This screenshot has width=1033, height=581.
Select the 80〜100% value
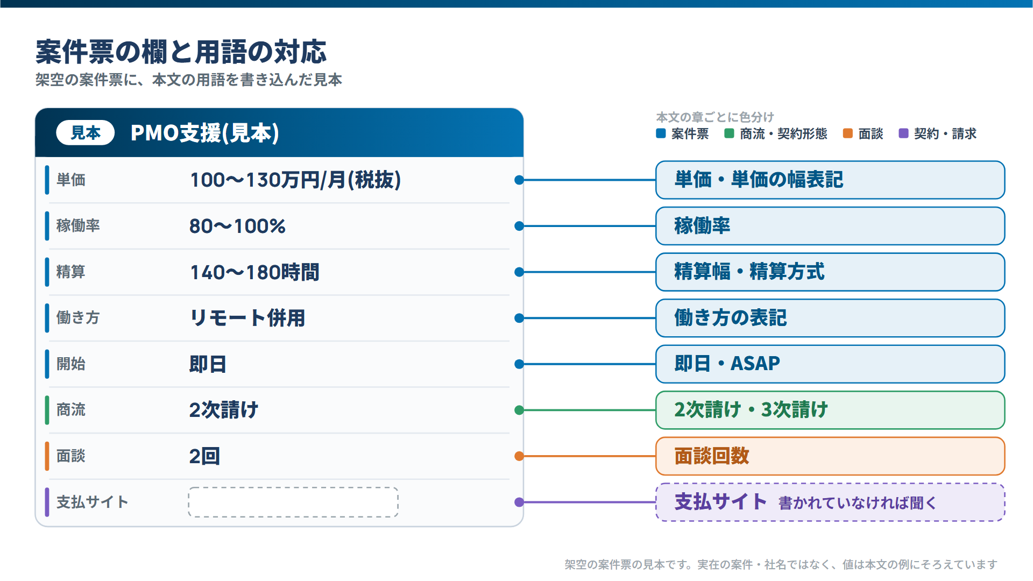tap(237, 226)
